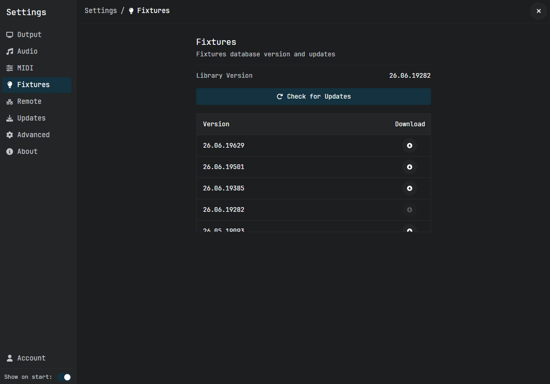Select version row 26.06.19282 in table
550x384 pixels.
point(314,210)
